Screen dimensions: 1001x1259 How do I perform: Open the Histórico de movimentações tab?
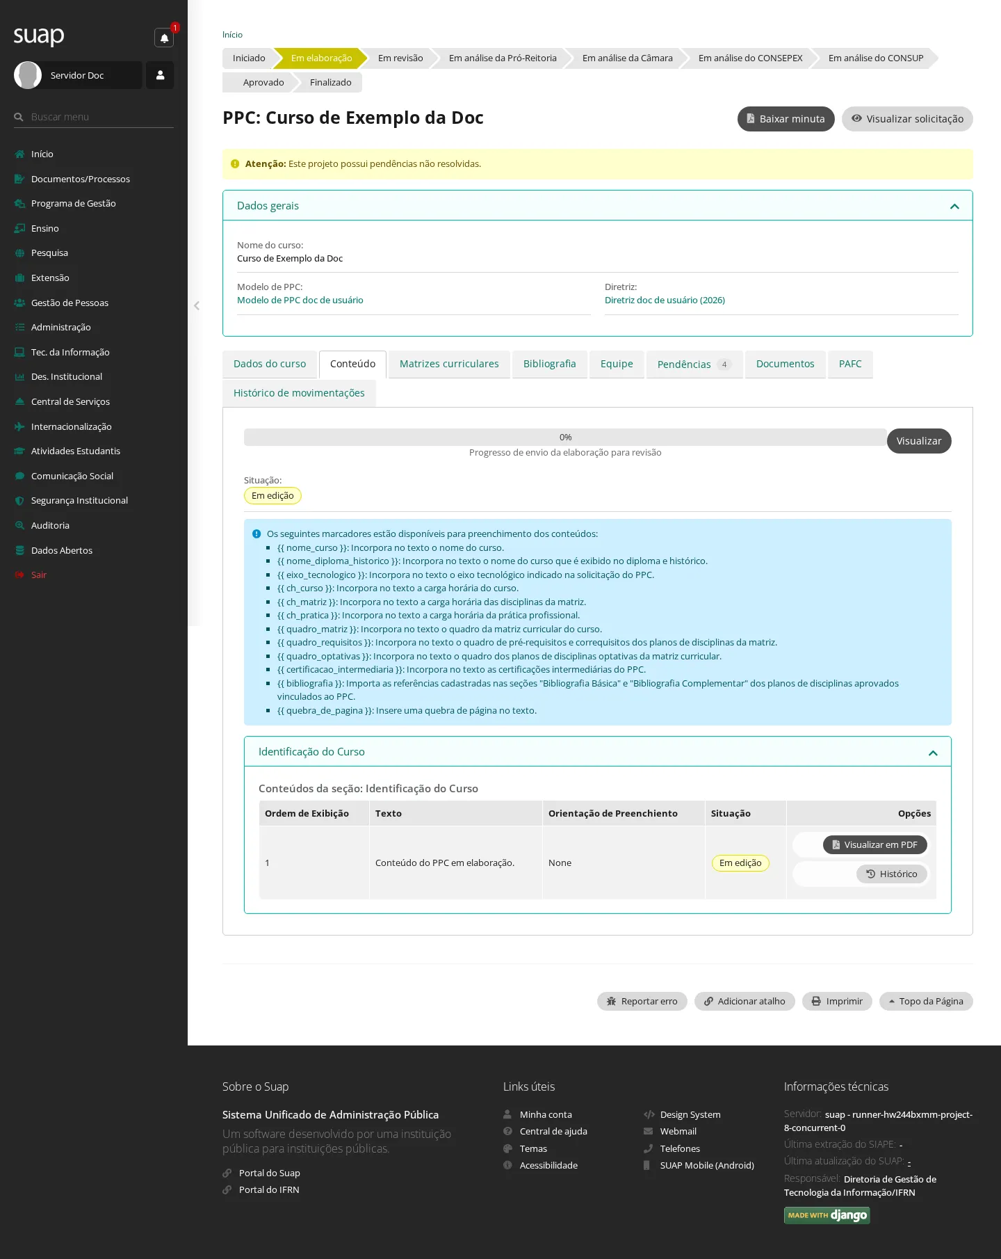coord(299,393)
